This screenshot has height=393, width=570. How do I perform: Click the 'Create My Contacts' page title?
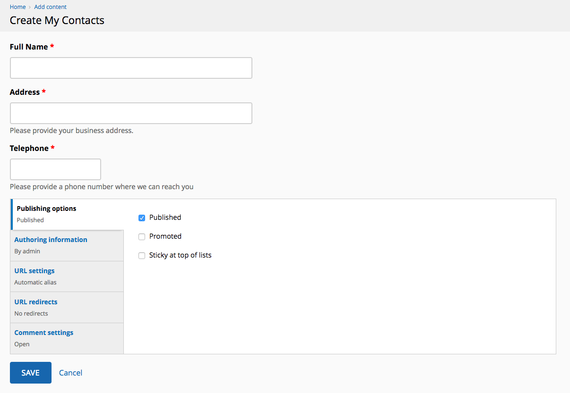point(57,20)
